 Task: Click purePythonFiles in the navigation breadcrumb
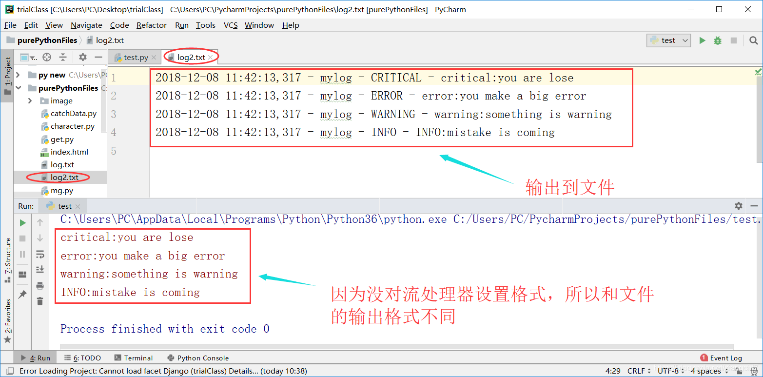[42, 40]
